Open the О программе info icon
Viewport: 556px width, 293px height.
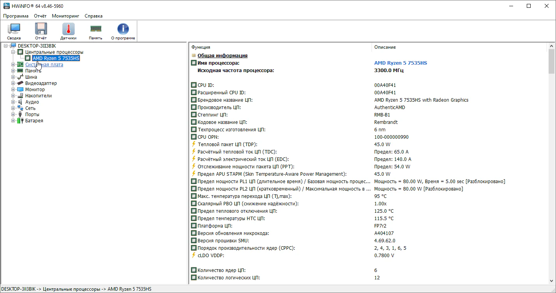pyautogui.click(x=123, y=31)
